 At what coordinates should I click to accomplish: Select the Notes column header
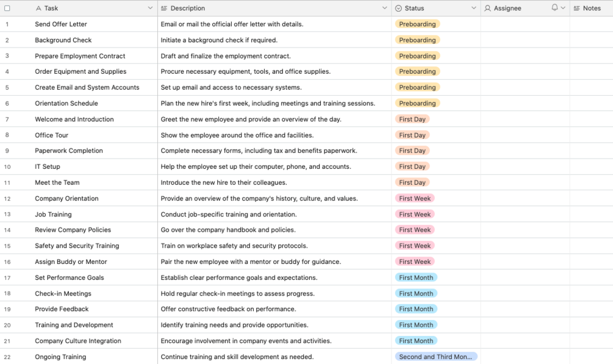click(592, 9)
